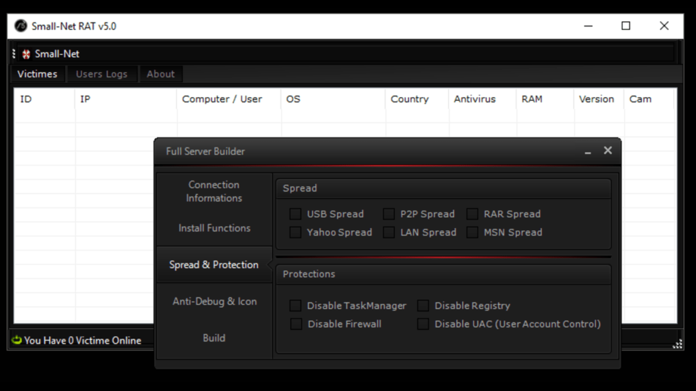Image resolution: width=696 pixels, height=391 pixels.
Task: Check Disable Firewall option
Action: click(296, 324)
